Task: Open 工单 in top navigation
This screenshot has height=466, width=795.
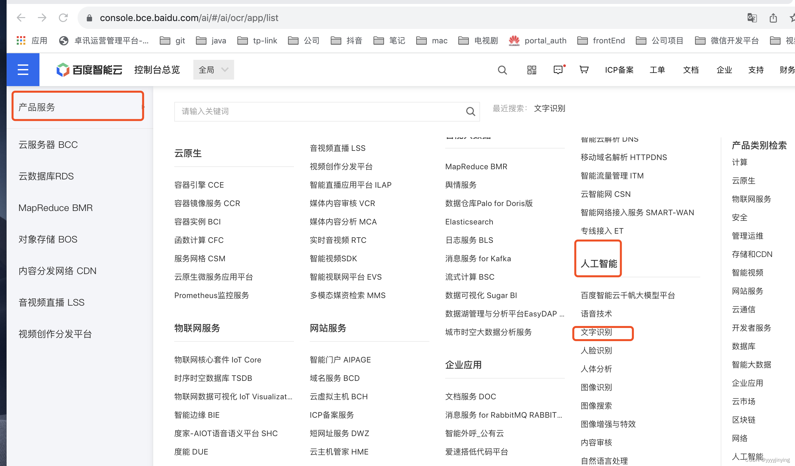Action: click(657, 70)
